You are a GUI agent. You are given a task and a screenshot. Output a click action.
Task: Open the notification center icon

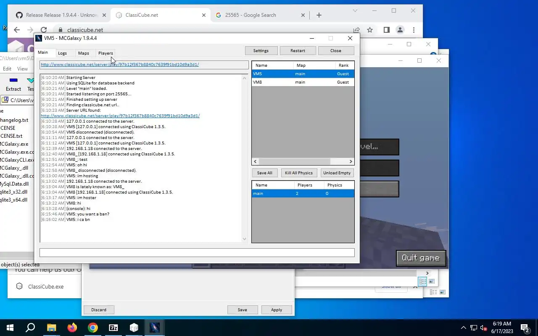tap(525, 328)
